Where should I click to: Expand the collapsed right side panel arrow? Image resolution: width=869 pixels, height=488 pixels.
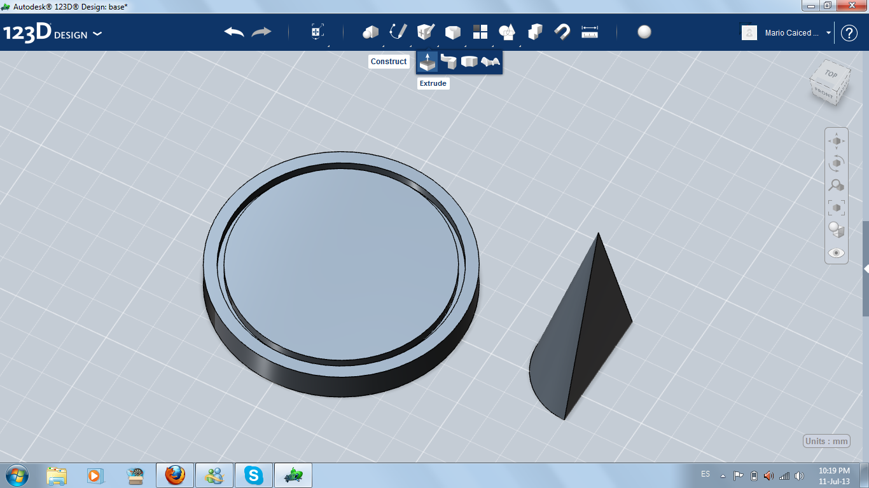pyautogui.click(x=866, y=269)
